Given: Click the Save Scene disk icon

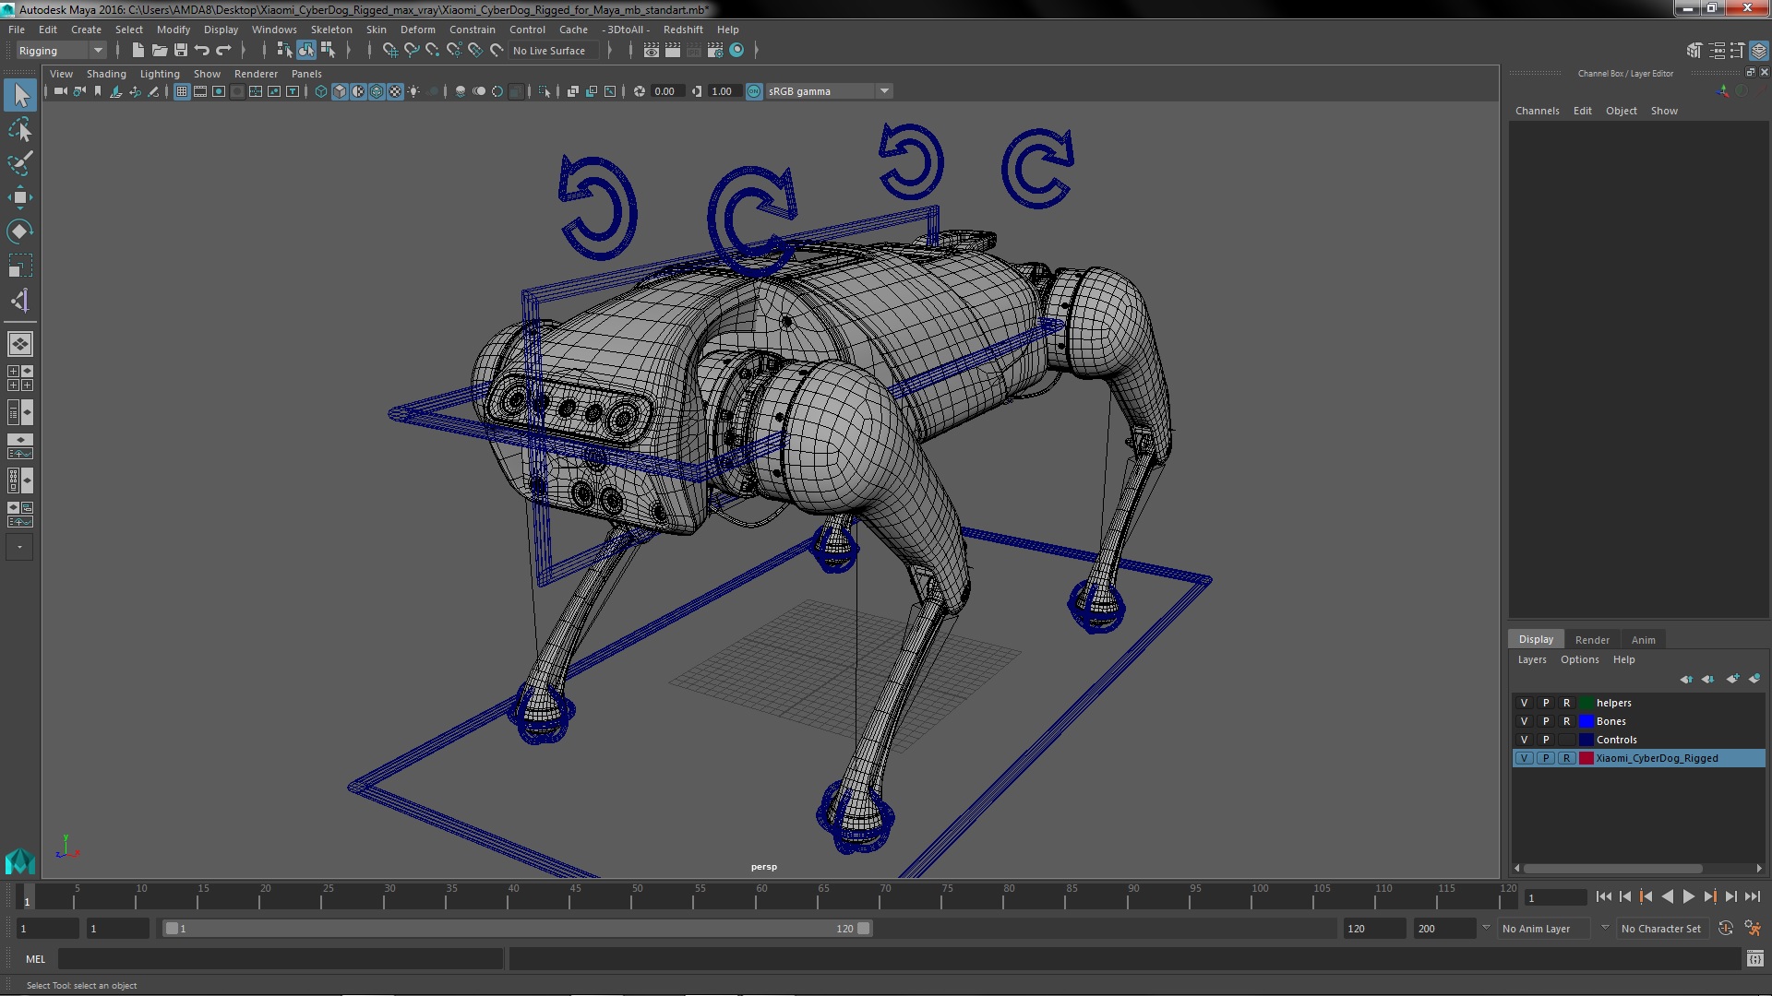Looking at the screenshot, I should click(x=180, y=51).
